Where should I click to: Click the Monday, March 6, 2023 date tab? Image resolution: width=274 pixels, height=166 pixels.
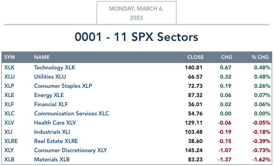coord(136,13)
